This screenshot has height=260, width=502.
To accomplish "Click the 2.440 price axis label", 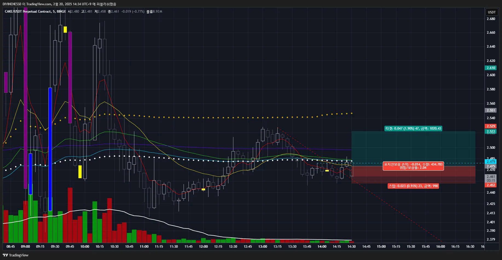I will tap(491, 193).
